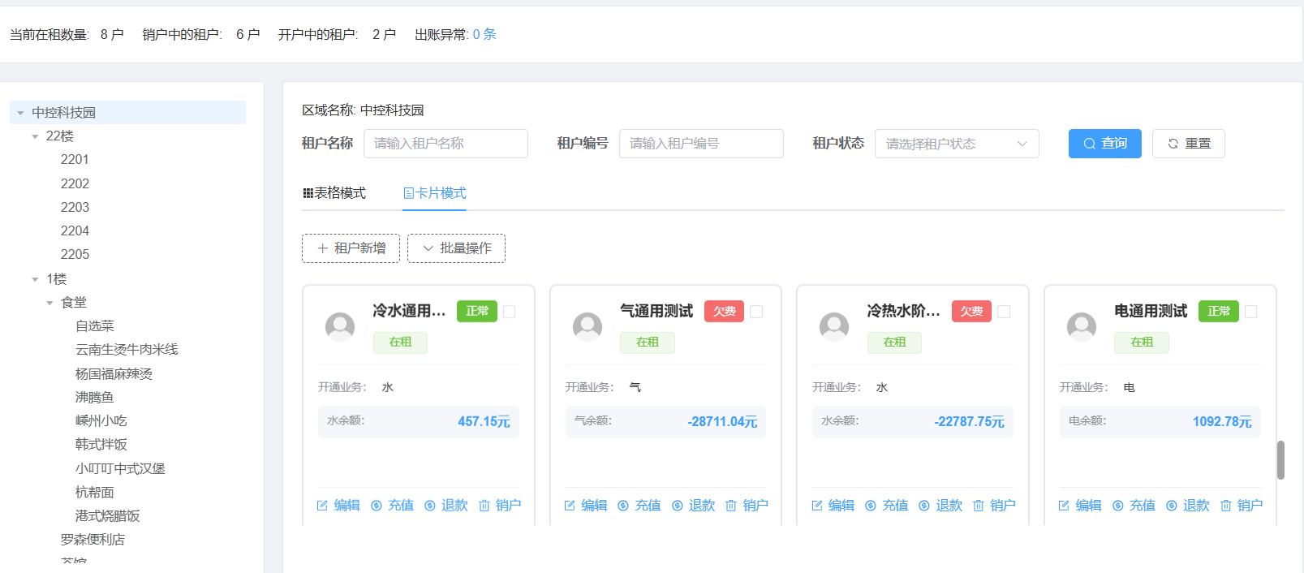
Task: Click recharge icon on 气通用测试 card
Action: point(623,506)
